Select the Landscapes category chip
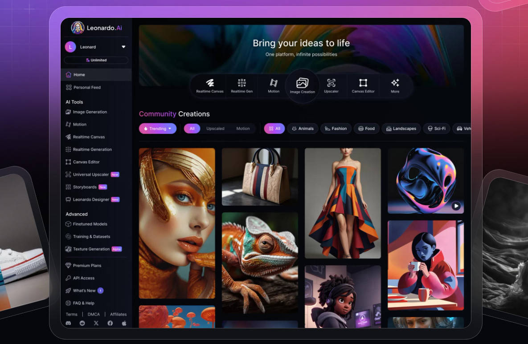This screenshot has width=528, height=344. tap(401, 129)
